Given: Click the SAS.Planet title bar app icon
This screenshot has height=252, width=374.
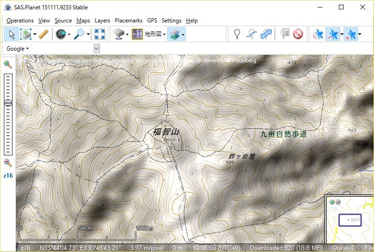Looking at the screenshot, I should pos(7,7).
